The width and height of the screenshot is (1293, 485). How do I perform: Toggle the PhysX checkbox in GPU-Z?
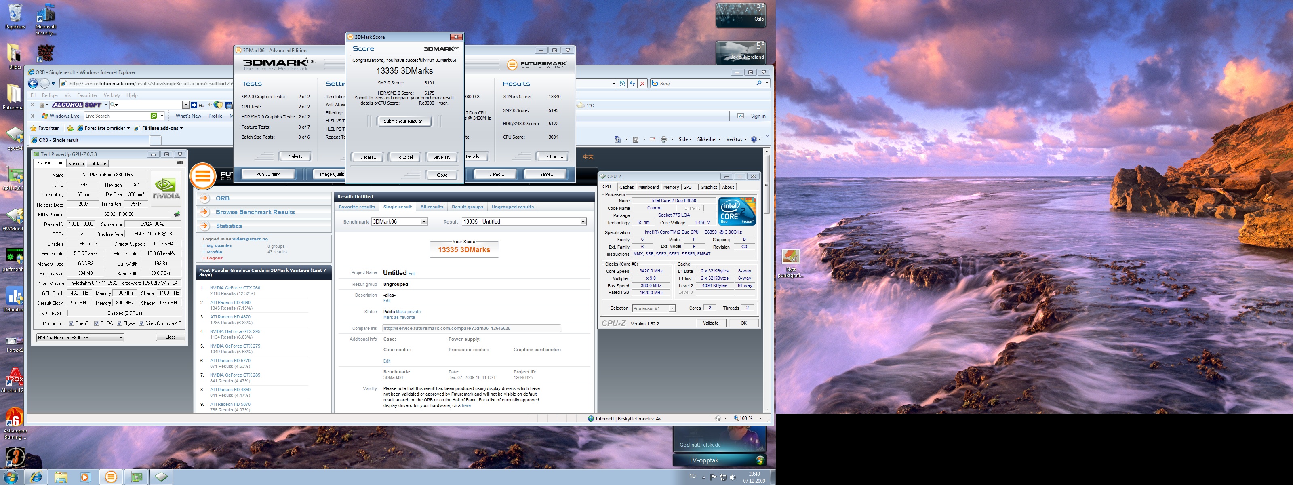click(x=120, y=323)
